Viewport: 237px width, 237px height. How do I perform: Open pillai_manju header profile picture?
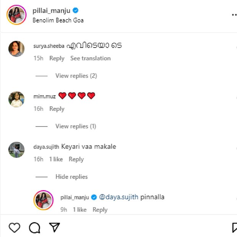coord(16,15)
